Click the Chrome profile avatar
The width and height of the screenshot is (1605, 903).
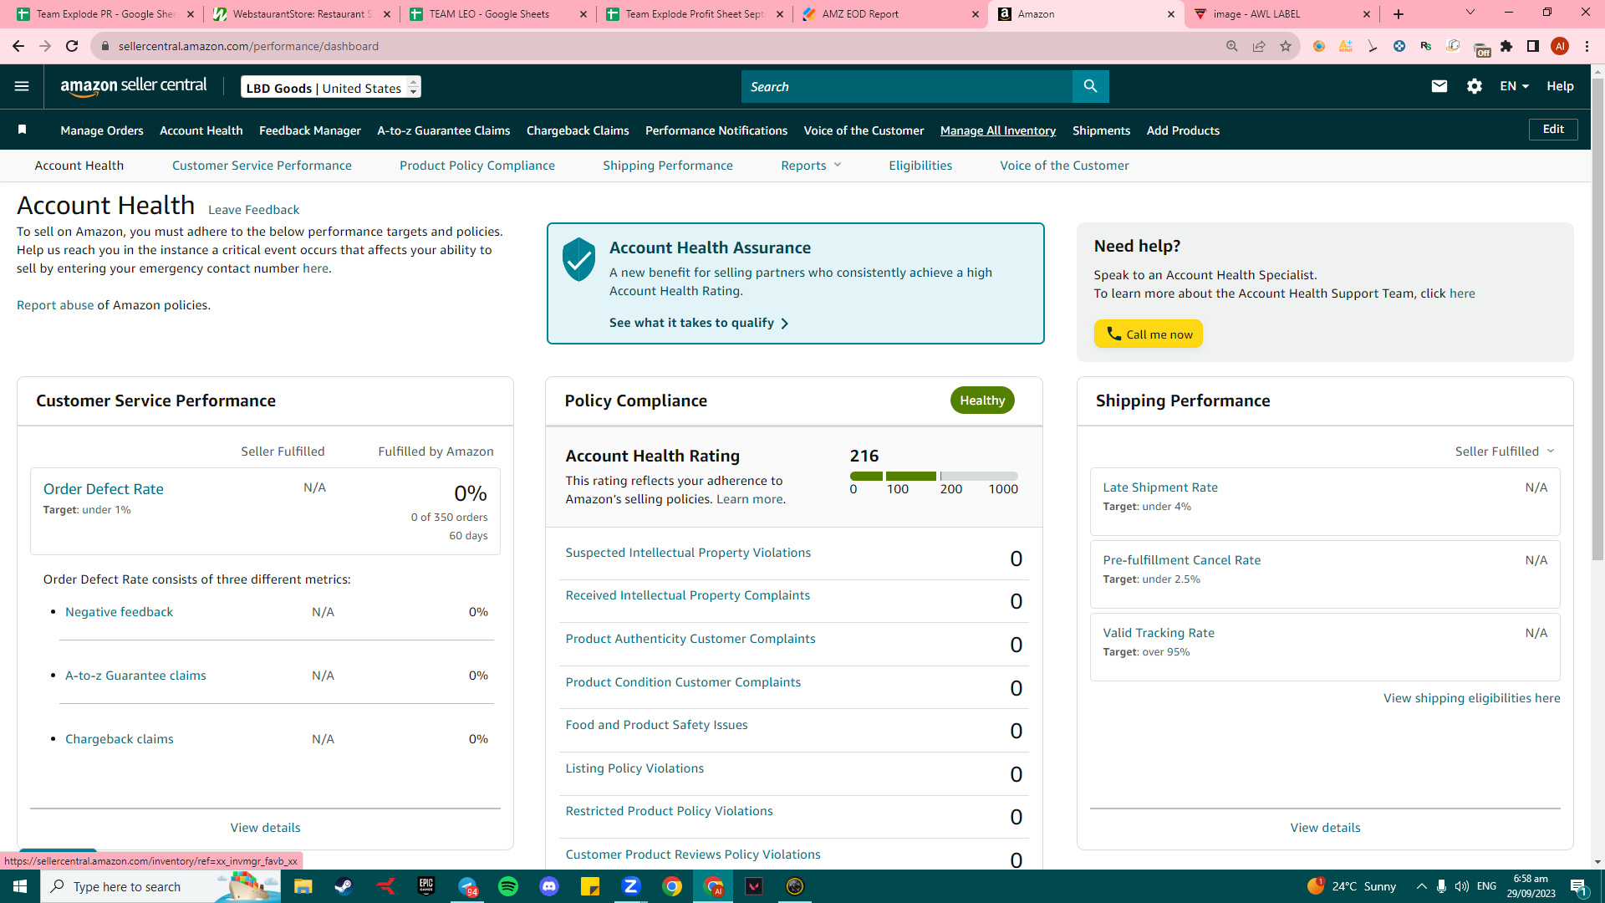point(1560,46)
